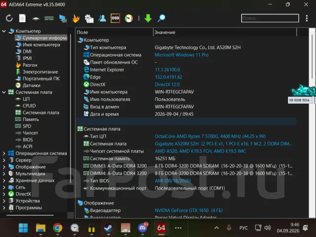Click the magnifier search icon

[x=161, y=18]
